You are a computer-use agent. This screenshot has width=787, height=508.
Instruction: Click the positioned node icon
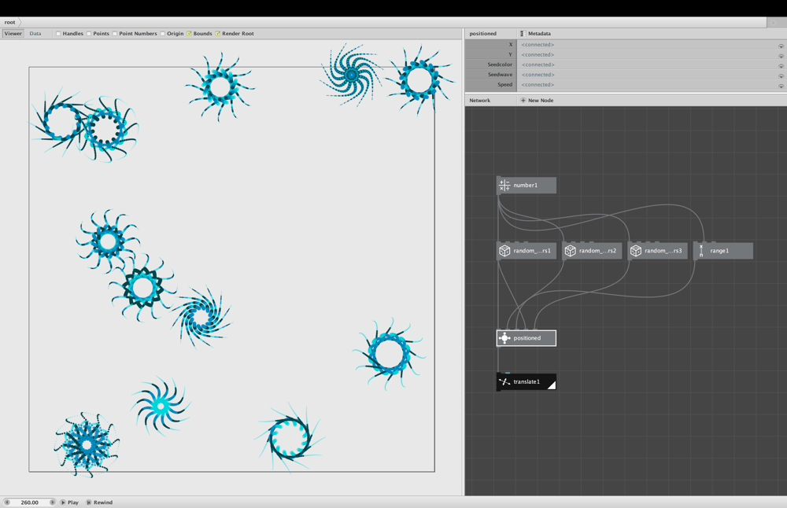tap(504, 338)
